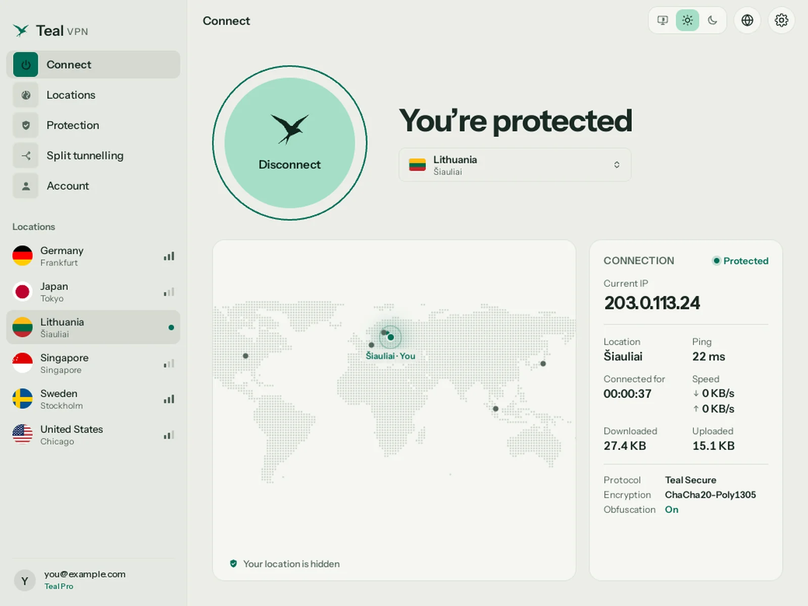Open the Protection section

point(93,125)
